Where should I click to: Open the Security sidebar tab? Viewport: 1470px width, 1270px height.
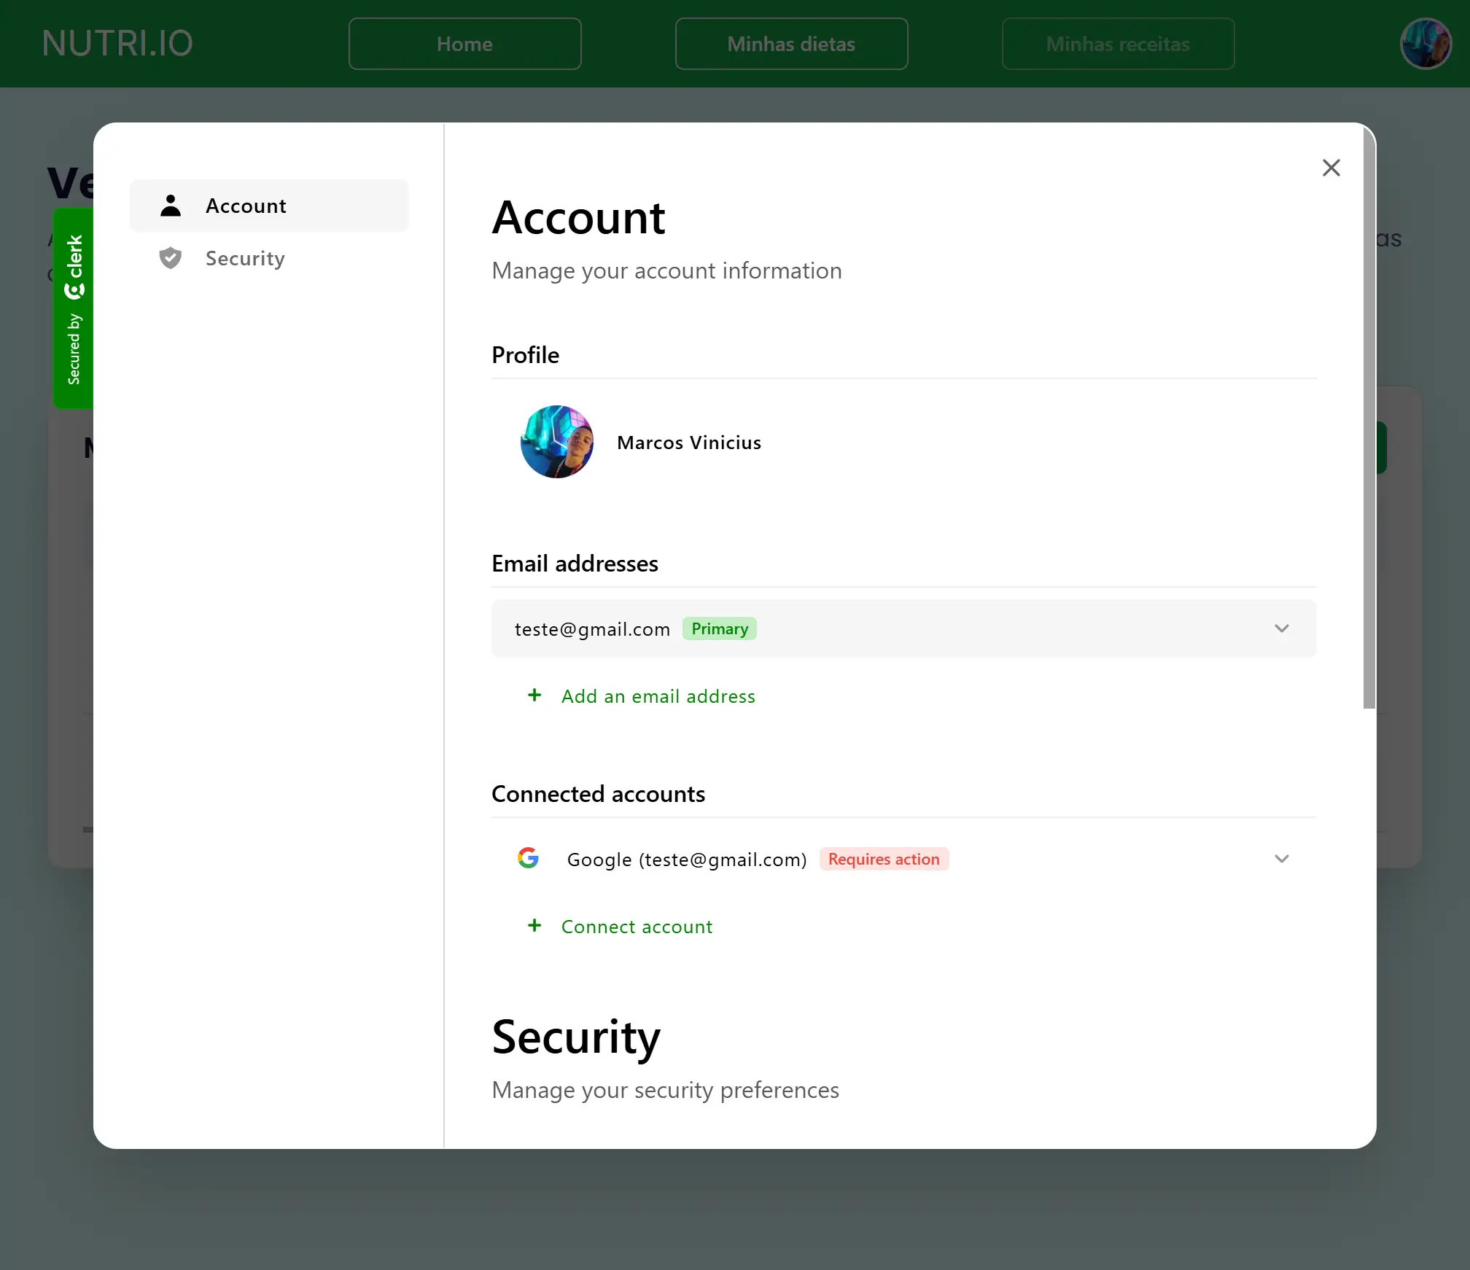[x=269, y=258]
